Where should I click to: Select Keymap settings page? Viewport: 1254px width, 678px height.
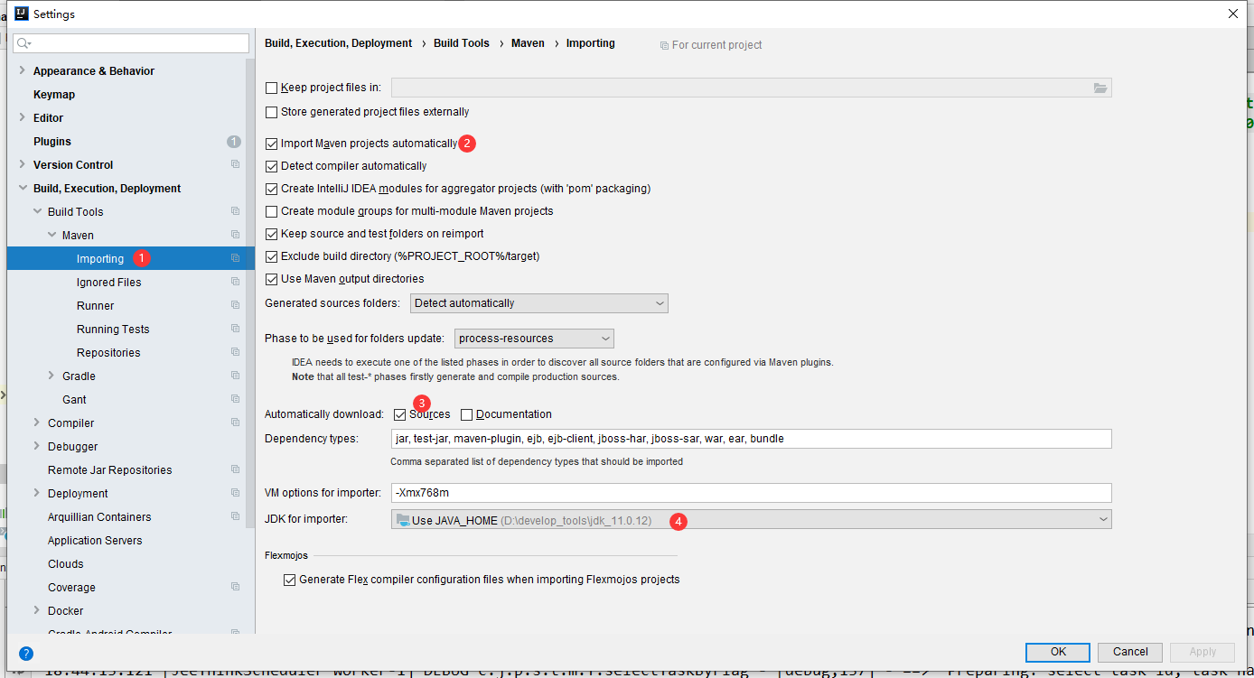(54, 95)
